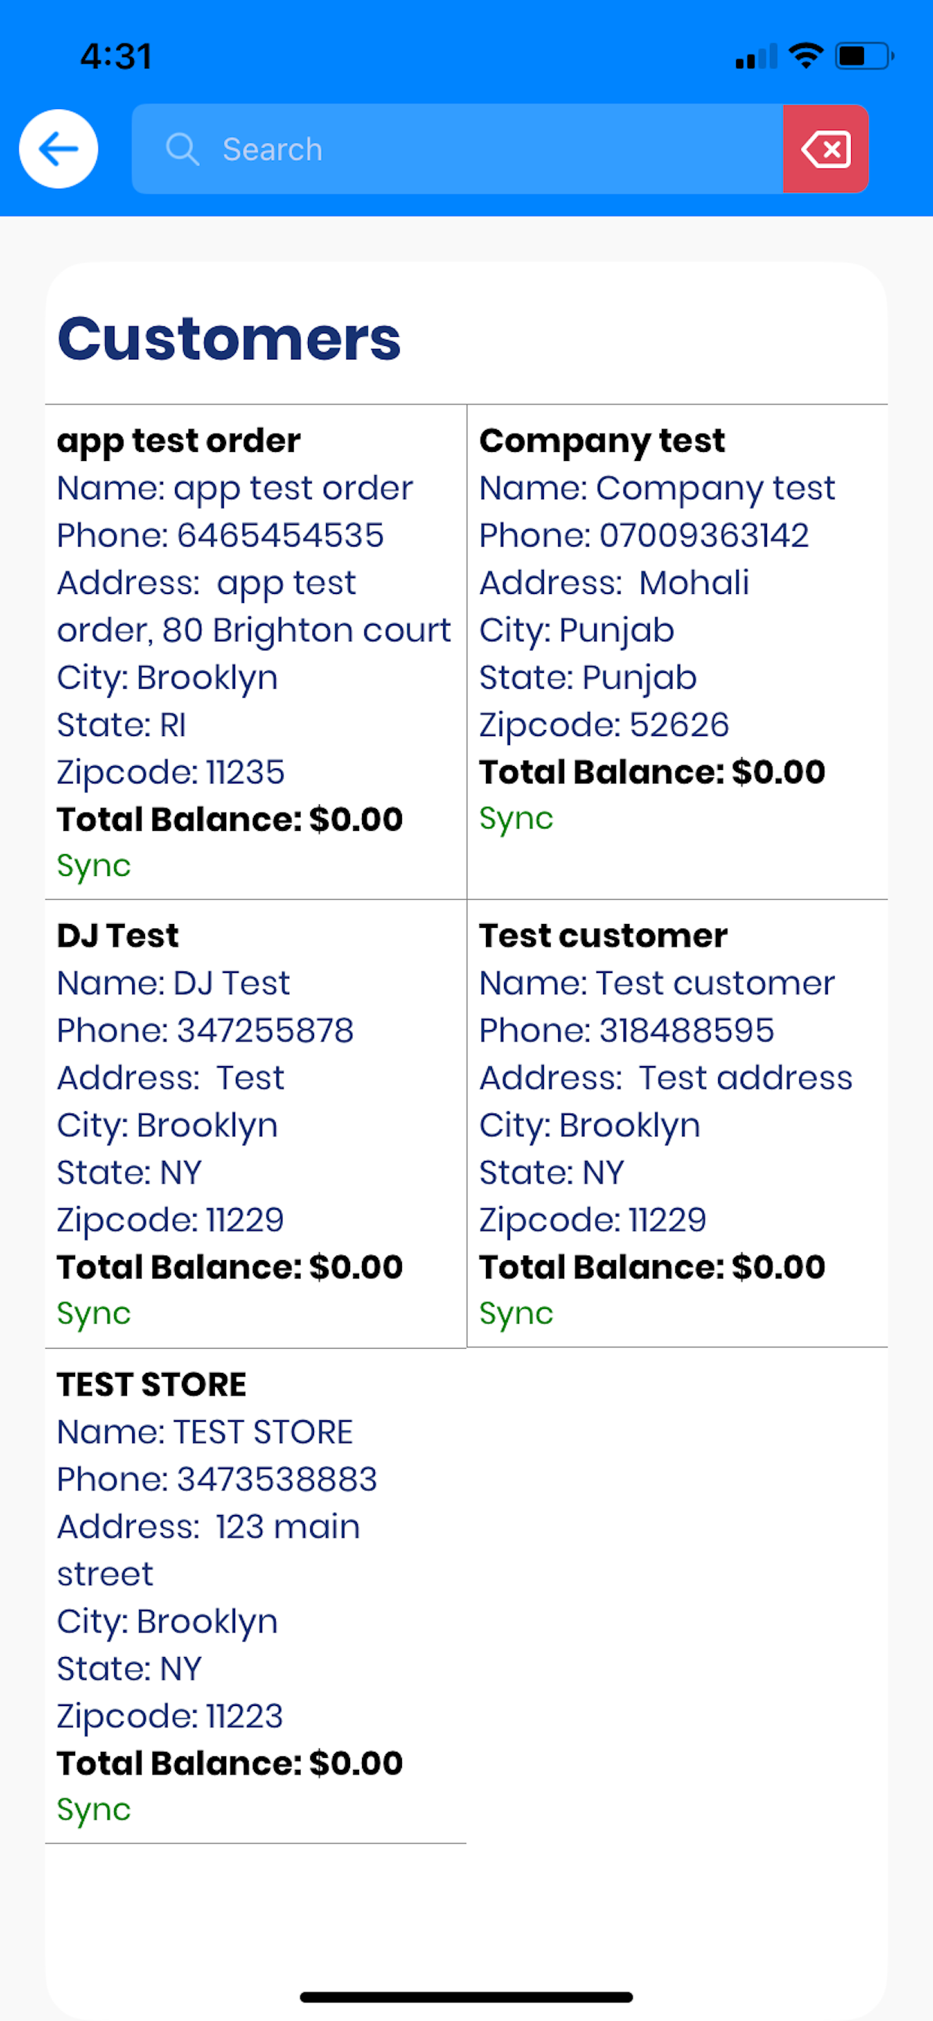Sync the Test customer entry

click(x=516, y=1314)
